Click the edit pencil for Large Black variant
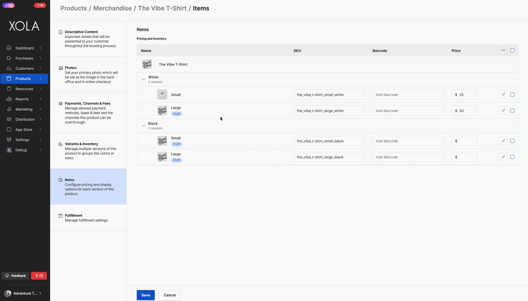Viewport: 528px width, 301px height. point(503,157)
